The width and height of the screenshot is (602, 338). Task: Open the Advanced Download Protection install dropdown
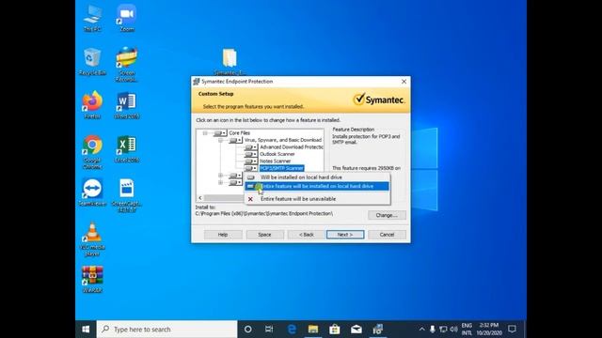click(x=251, y=147)
